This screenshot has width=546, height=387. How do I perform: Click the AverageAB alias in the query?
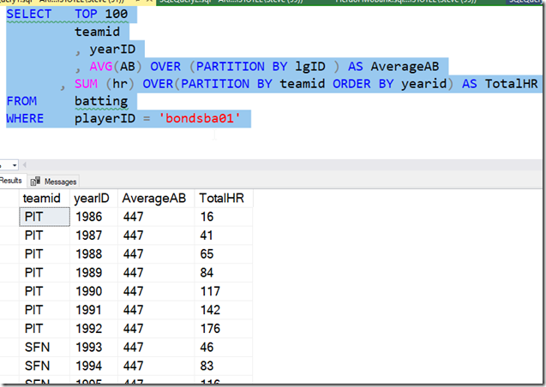point(405,67)
